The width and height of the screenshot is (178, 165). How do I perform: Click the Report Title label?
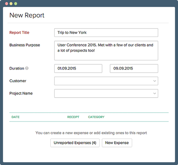coord(19,33)
